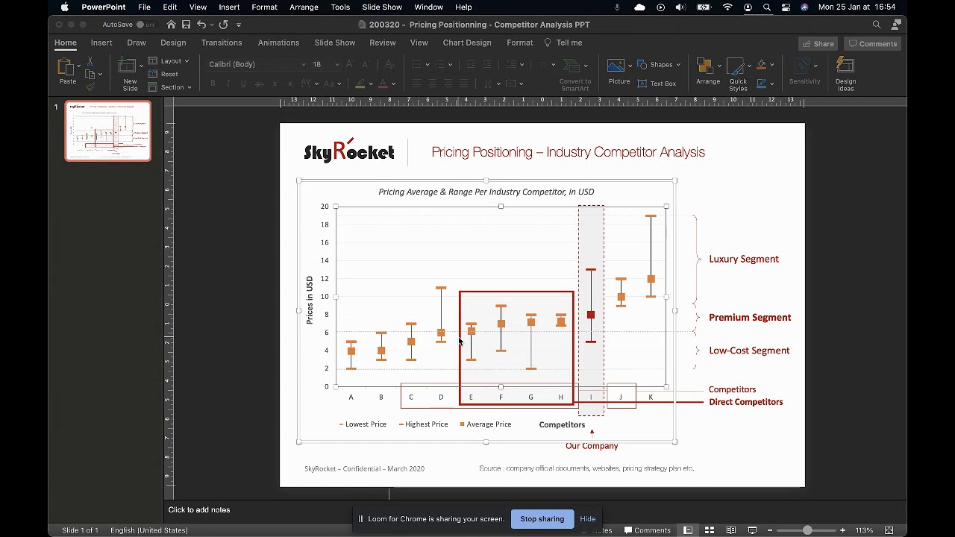Click the Share button

pos(818,43)
